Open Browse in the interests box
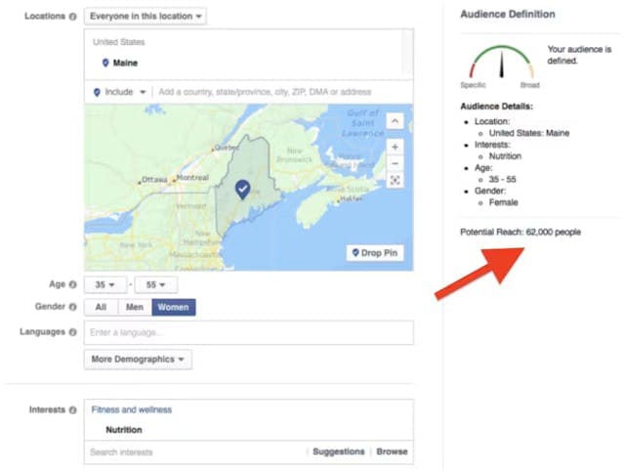 tap(392, 451)
